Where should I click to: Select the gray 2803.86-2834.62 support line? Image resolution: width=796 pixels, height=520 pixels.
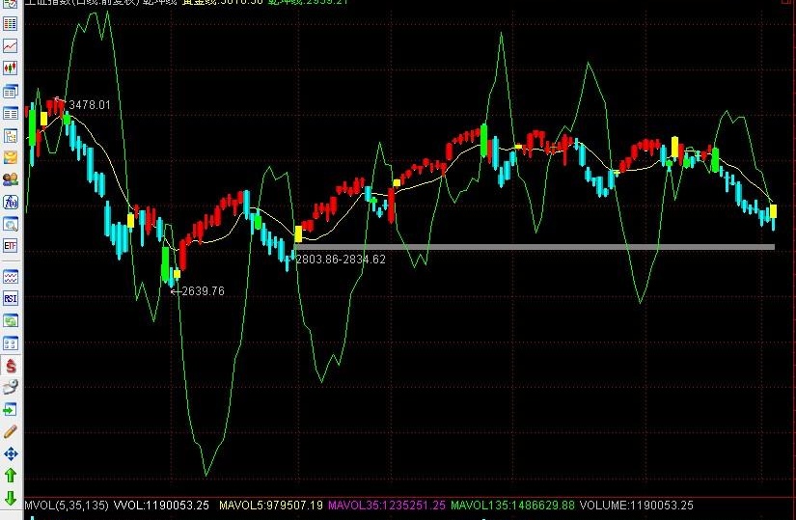[535, 247]
